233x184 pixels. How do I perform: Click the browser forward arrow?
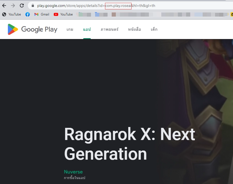pyautogui.click(x=13, y=6)
